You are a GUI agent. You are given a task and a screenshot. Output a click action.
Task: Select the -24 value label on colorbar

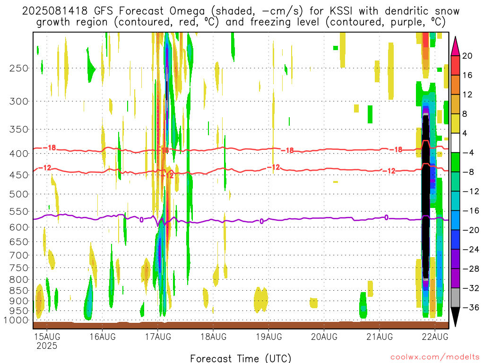tap(471, 250)
